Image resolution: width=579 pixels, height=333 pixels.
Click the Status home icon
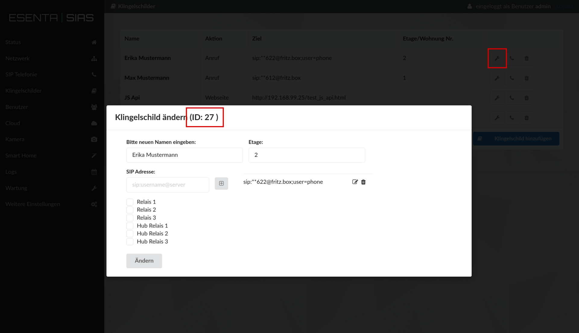coord(94,42)
